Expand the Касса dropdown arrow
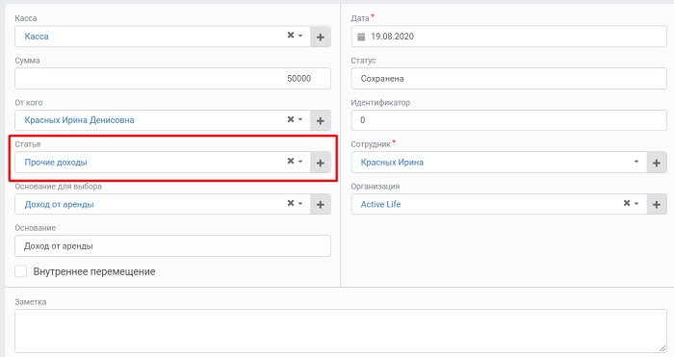The image size is (674, 357). 300,36
